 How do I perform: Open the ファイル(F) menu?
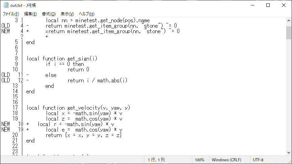11,14
